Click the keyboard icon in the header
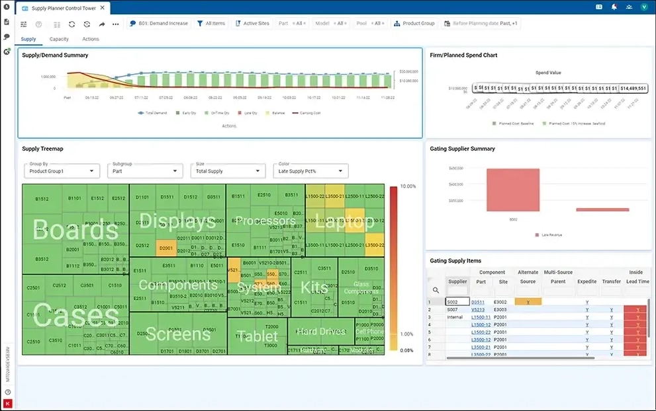 click(x=599, y=7)
